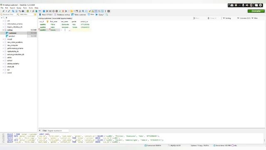Click the Next button in grid toolbar
Image resolution: width=266 pixels, height=150 pixels.
click(196, 18)
